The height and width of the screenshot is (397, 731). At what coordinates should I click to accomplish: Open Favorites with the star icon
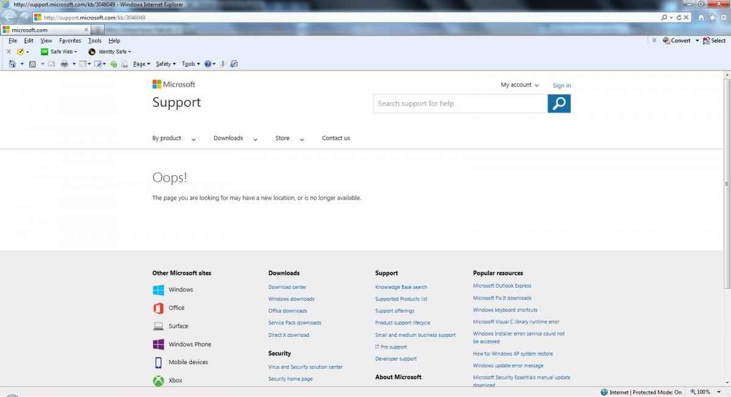(x=712, y=18)
